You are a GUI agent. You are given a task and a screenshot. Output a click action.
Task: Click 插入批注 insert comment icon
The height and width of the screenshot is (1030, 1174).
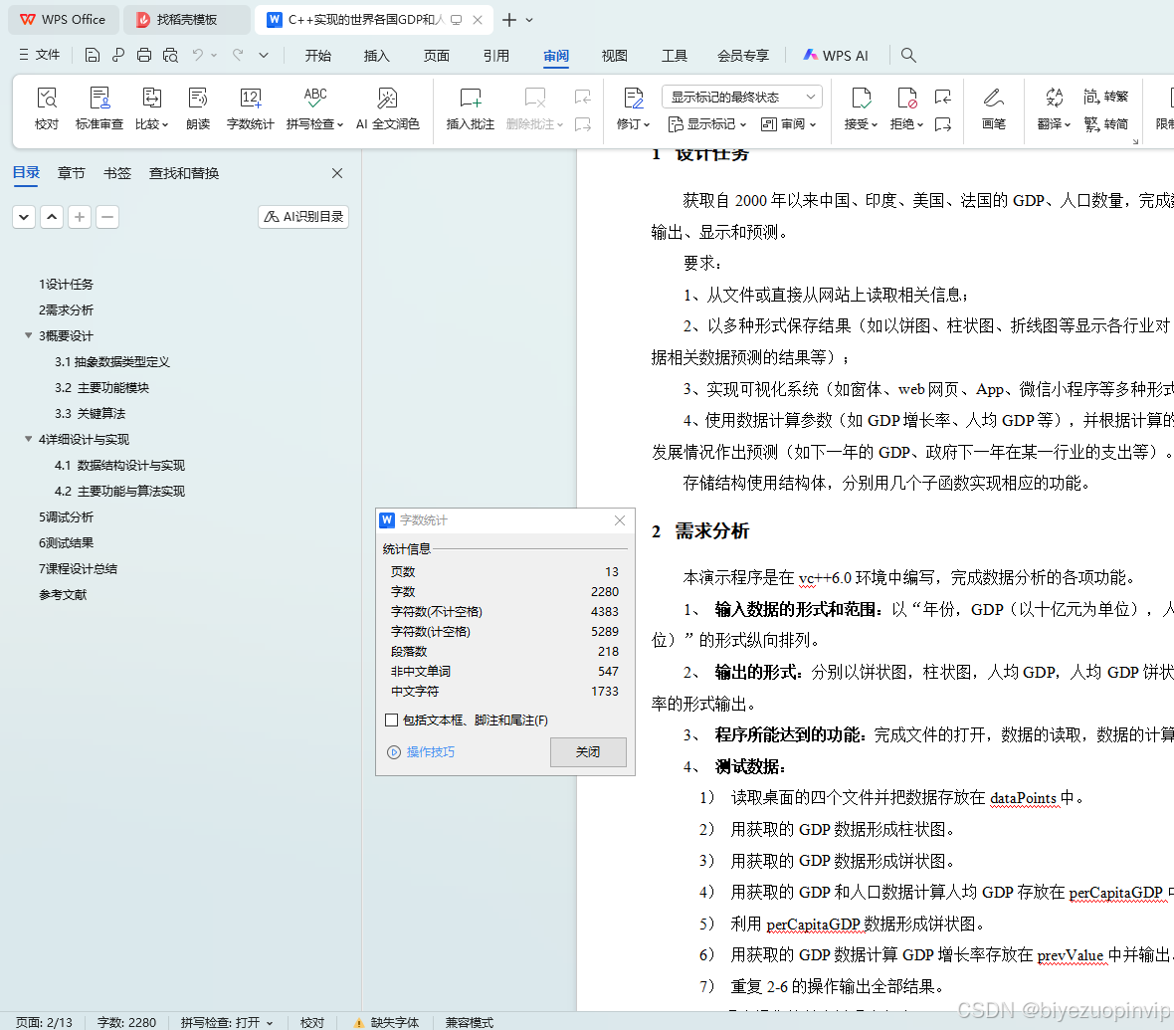tap(471, 107)
